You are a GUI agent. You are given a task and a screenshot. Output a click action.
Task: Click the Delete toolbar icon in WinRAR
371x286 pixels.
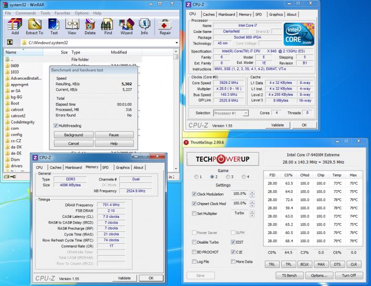pyautogui.click(x=90, y=27)
